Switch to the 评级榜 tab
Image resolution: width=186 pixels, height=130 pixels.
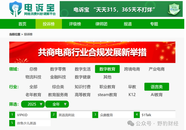75,24
